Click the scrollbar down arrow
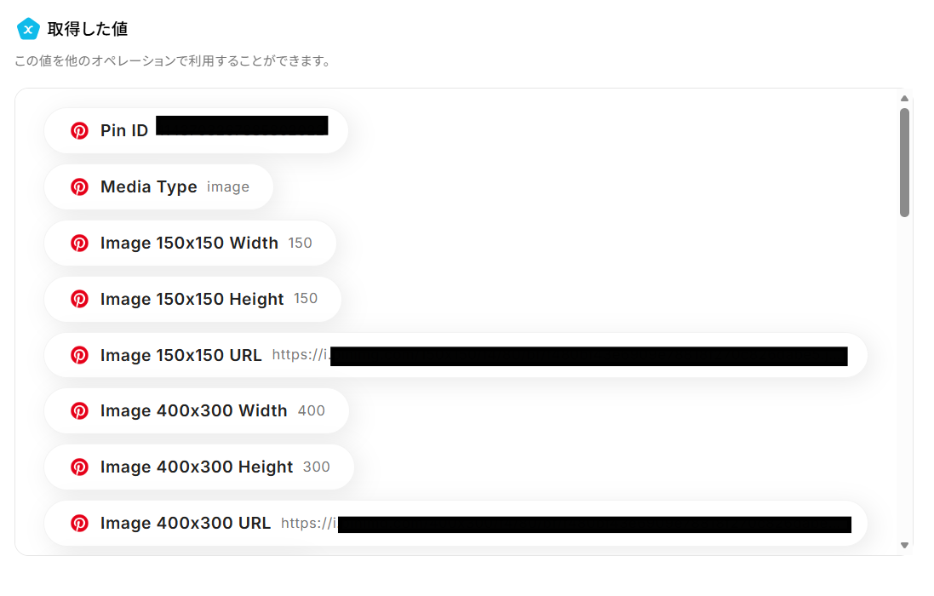This screenshot has height=596, width=934. coord(904,546)
